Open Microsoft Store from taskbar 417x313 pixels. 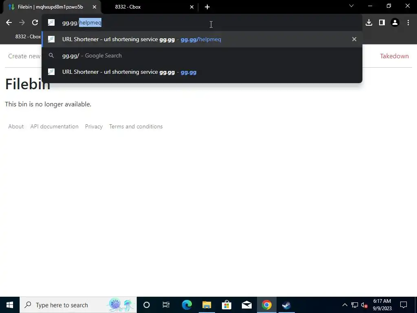coord(226,305)
